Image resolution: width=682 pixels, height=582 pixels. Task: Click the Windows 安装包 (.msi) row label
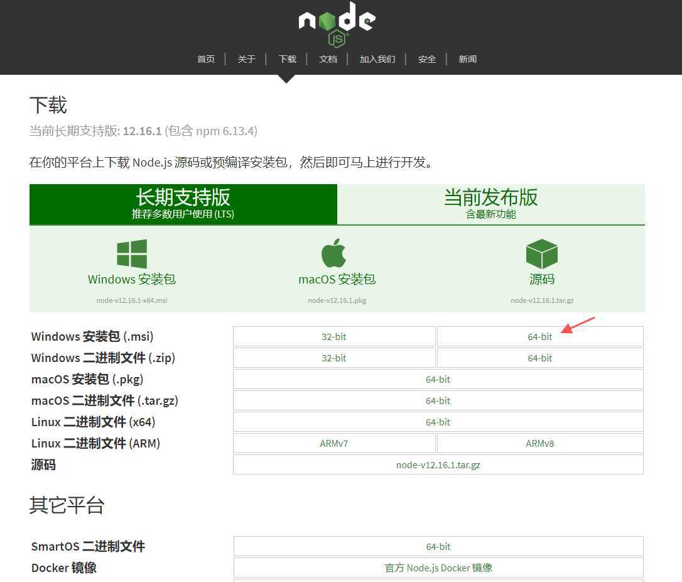(92, 336)
